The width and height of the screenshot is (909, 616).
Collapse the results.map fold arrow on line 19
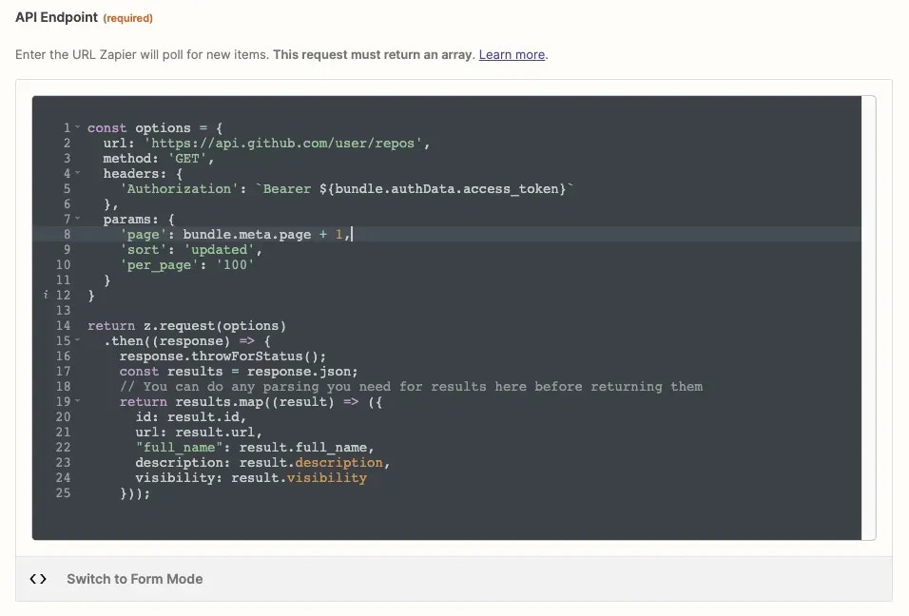pos(77,401)
